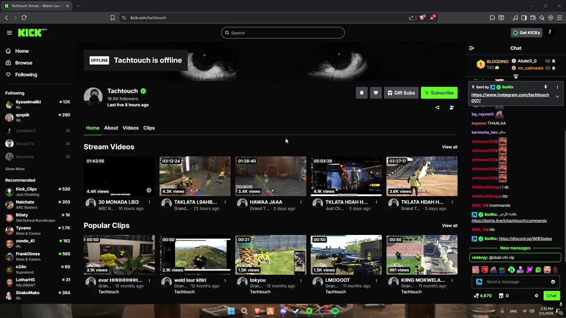Open Kick_Clipz recommended channel
This screenshot has height=318, width=566.
point(38,192)
